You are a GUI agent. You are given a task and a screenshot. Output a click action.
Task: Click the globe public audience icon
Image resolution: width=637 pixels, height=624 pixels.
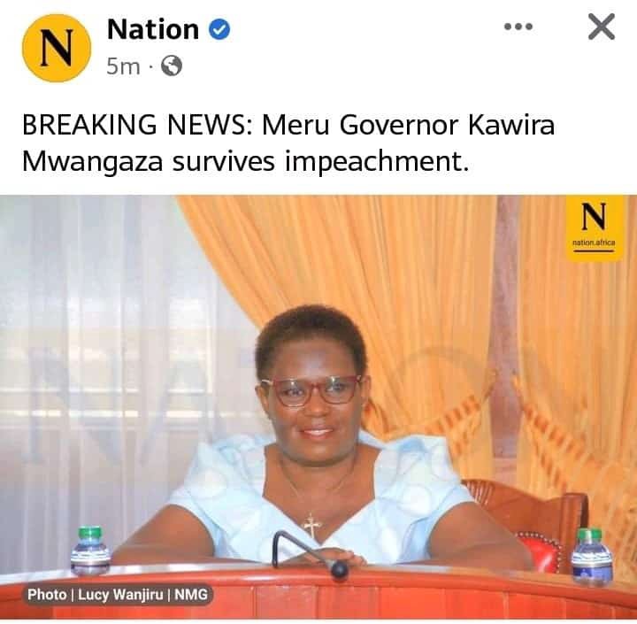coord(172,65)
